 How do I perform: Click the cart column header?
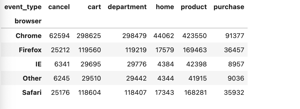click(x=94, y=7)
